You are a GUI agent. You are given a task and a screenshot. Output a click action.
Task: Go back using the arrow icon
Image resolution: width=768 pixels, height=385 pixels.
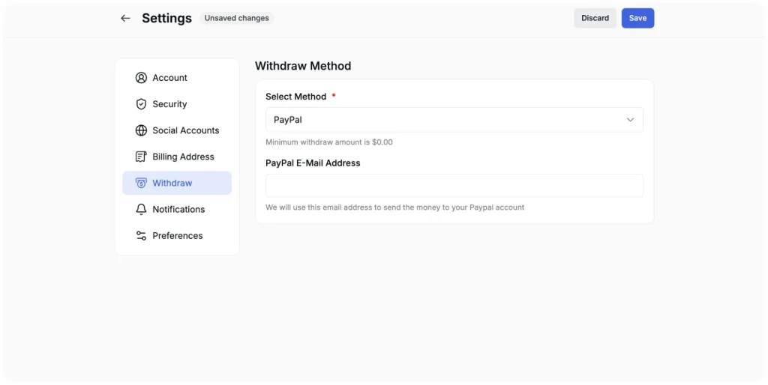coord(125,18)
